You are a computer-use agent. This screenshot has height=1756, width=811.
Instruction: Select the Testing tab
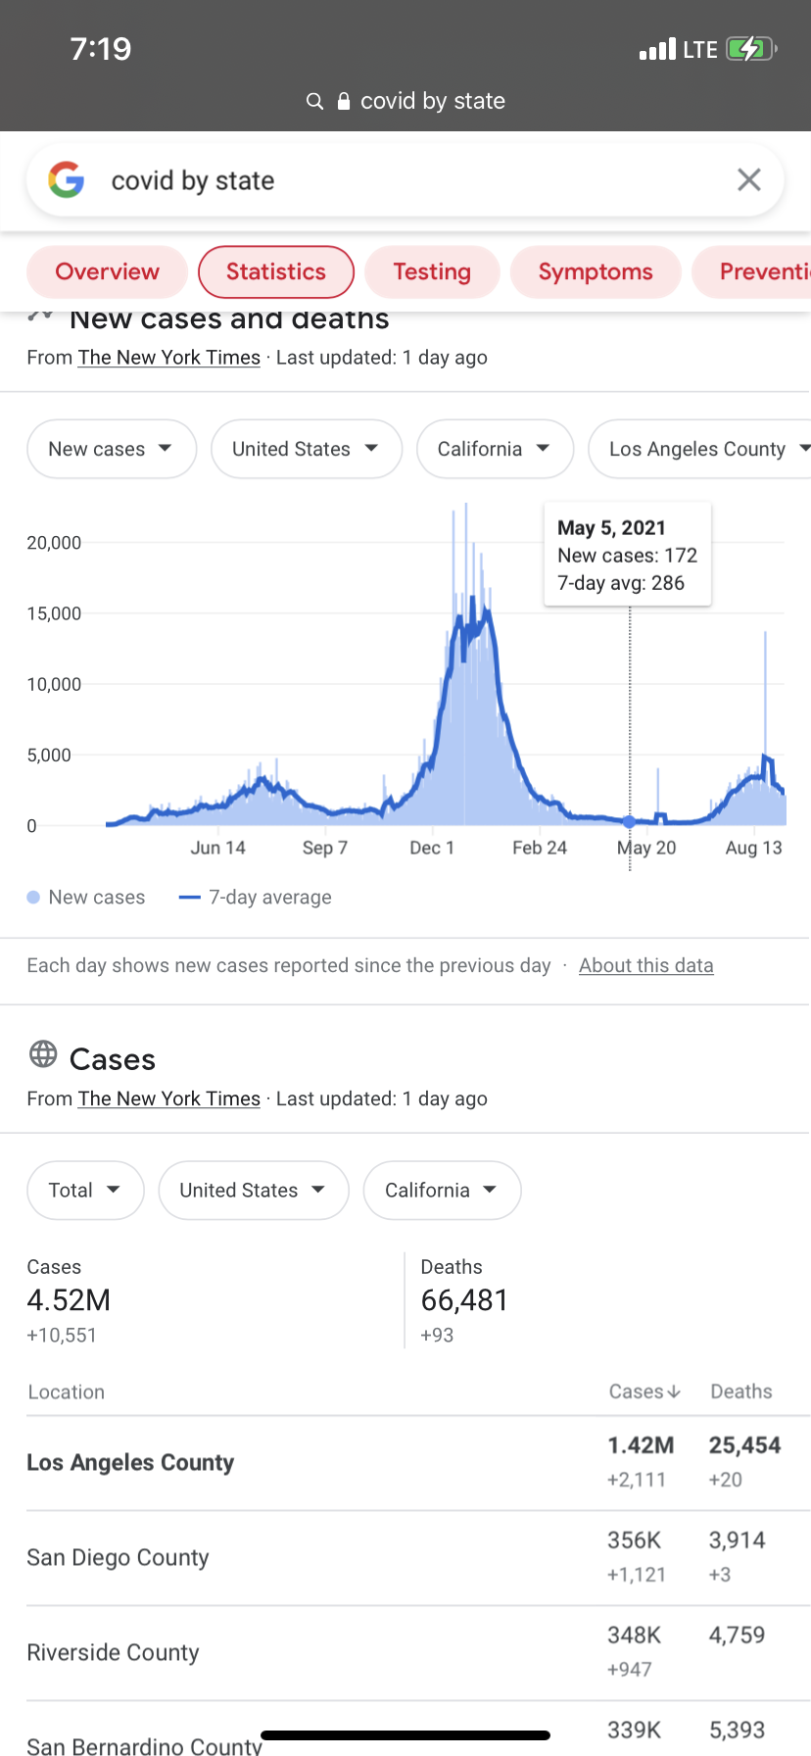[x=432, y=271]
